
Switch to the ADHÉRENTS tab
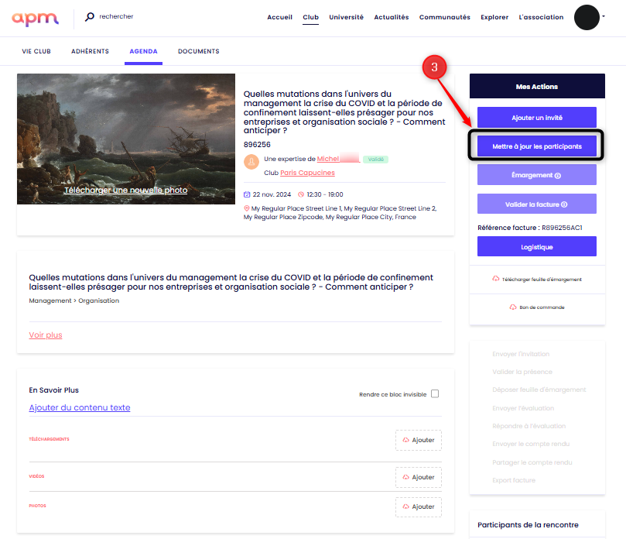click(90, 51)
